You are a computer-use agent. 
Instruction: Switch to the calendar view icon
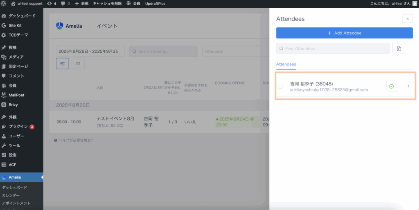[x=78, y=64]
